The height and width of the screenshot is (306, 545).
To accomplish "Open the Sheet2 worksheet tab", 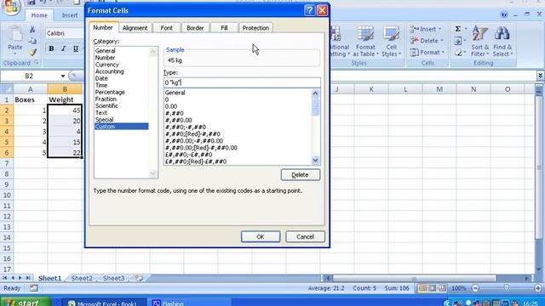I will (82, 278).
